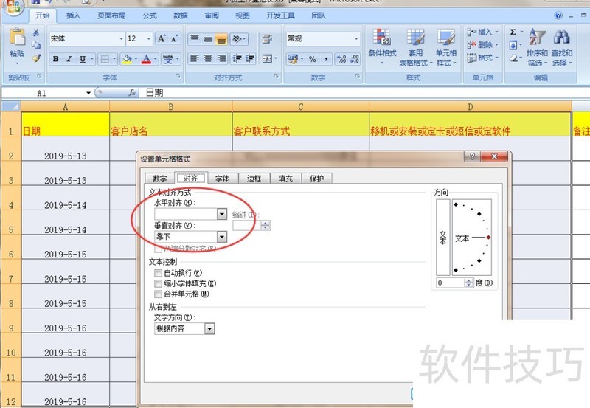590x408 pixels.
Task: Open the font name 宋体 dropdown
Action: pyautogui.click(x=121, y=39)
